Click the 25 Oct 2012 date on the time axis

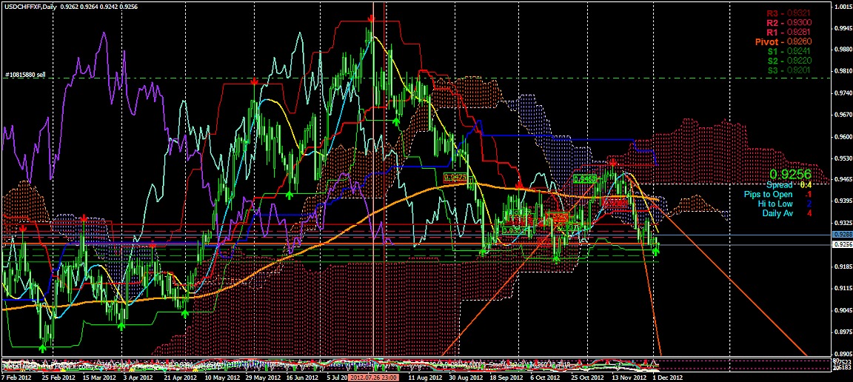[x=586, y=377]
